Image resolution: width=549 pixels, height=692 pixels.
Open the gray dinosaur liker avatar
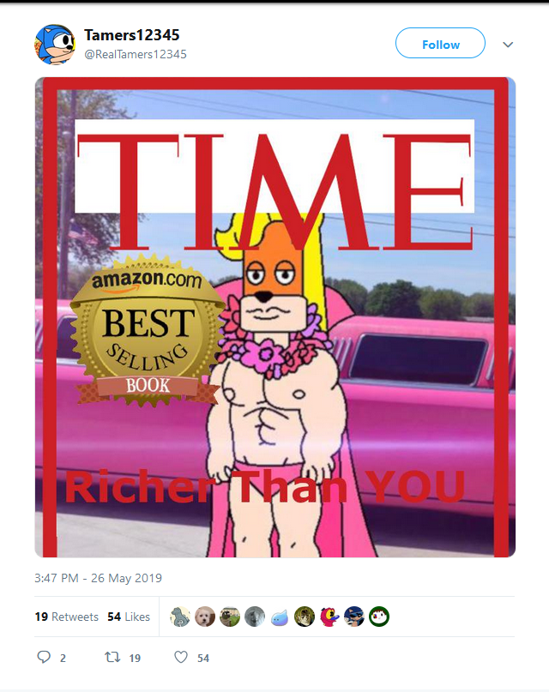180,617
